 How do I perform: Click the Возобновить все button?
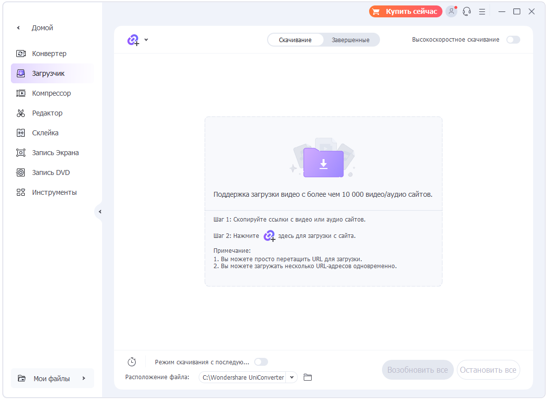[x=418, y=370]
